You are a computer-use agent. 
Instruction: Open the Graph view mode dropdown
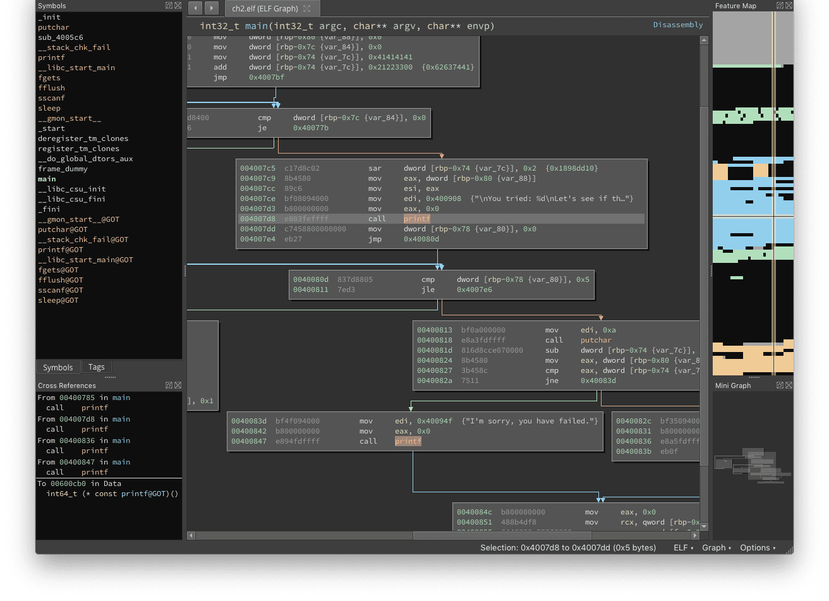tap(717, 548)
